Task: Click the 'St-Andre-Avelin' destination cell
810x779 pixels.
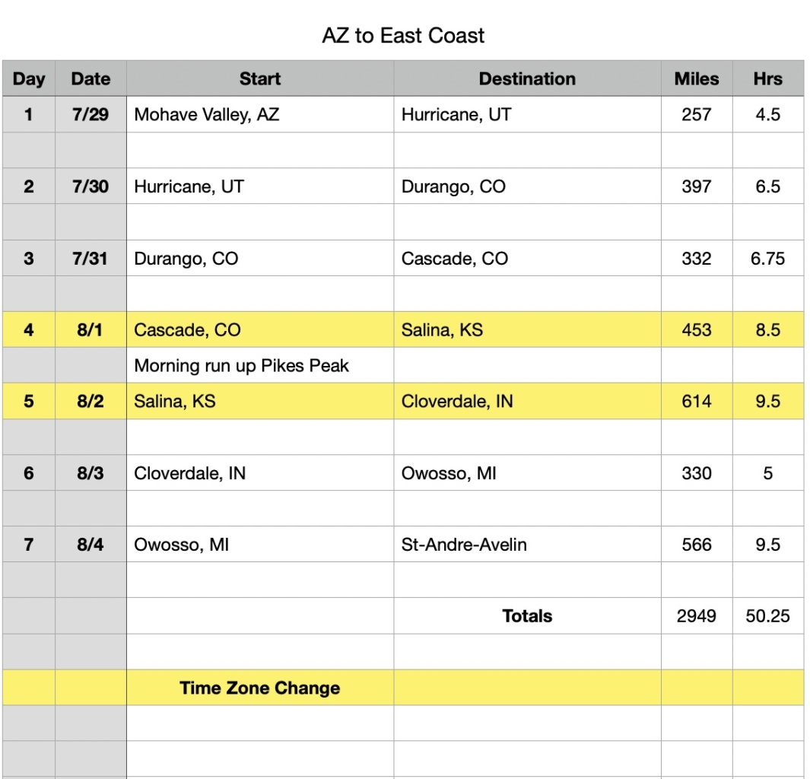Action: 464,545
